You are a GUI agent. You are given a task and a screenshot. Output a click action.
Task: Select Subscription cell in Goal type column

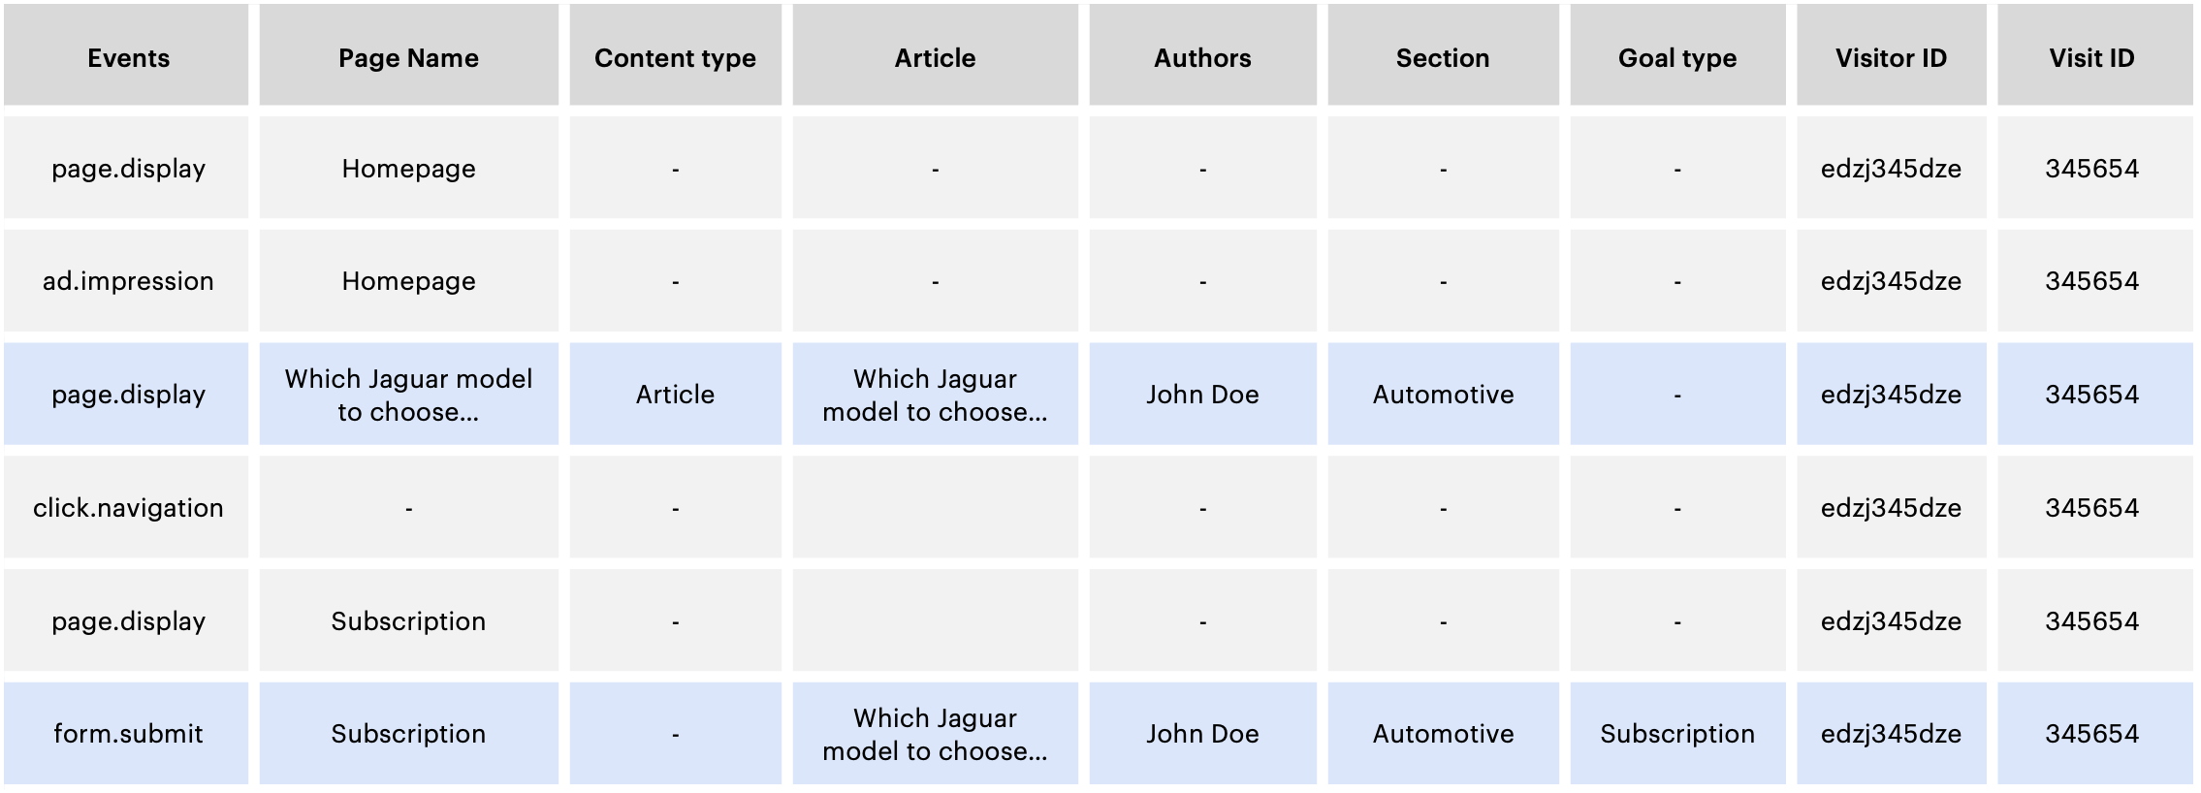point(1677,734)
